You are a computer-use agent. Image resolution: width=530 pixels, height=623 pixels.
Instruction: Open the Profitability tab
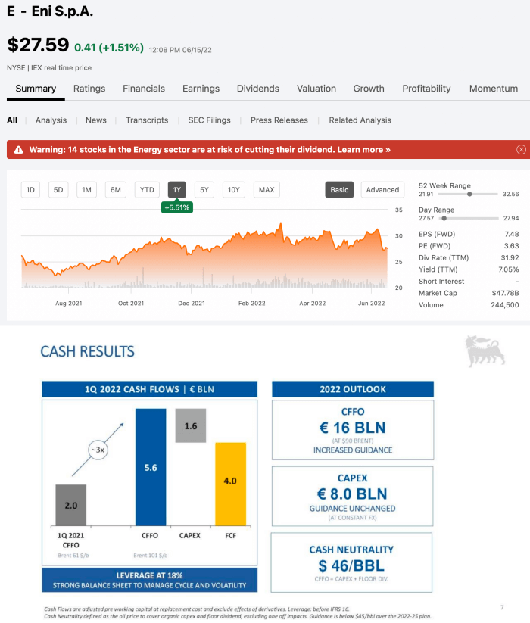click(x=426, y=89)
